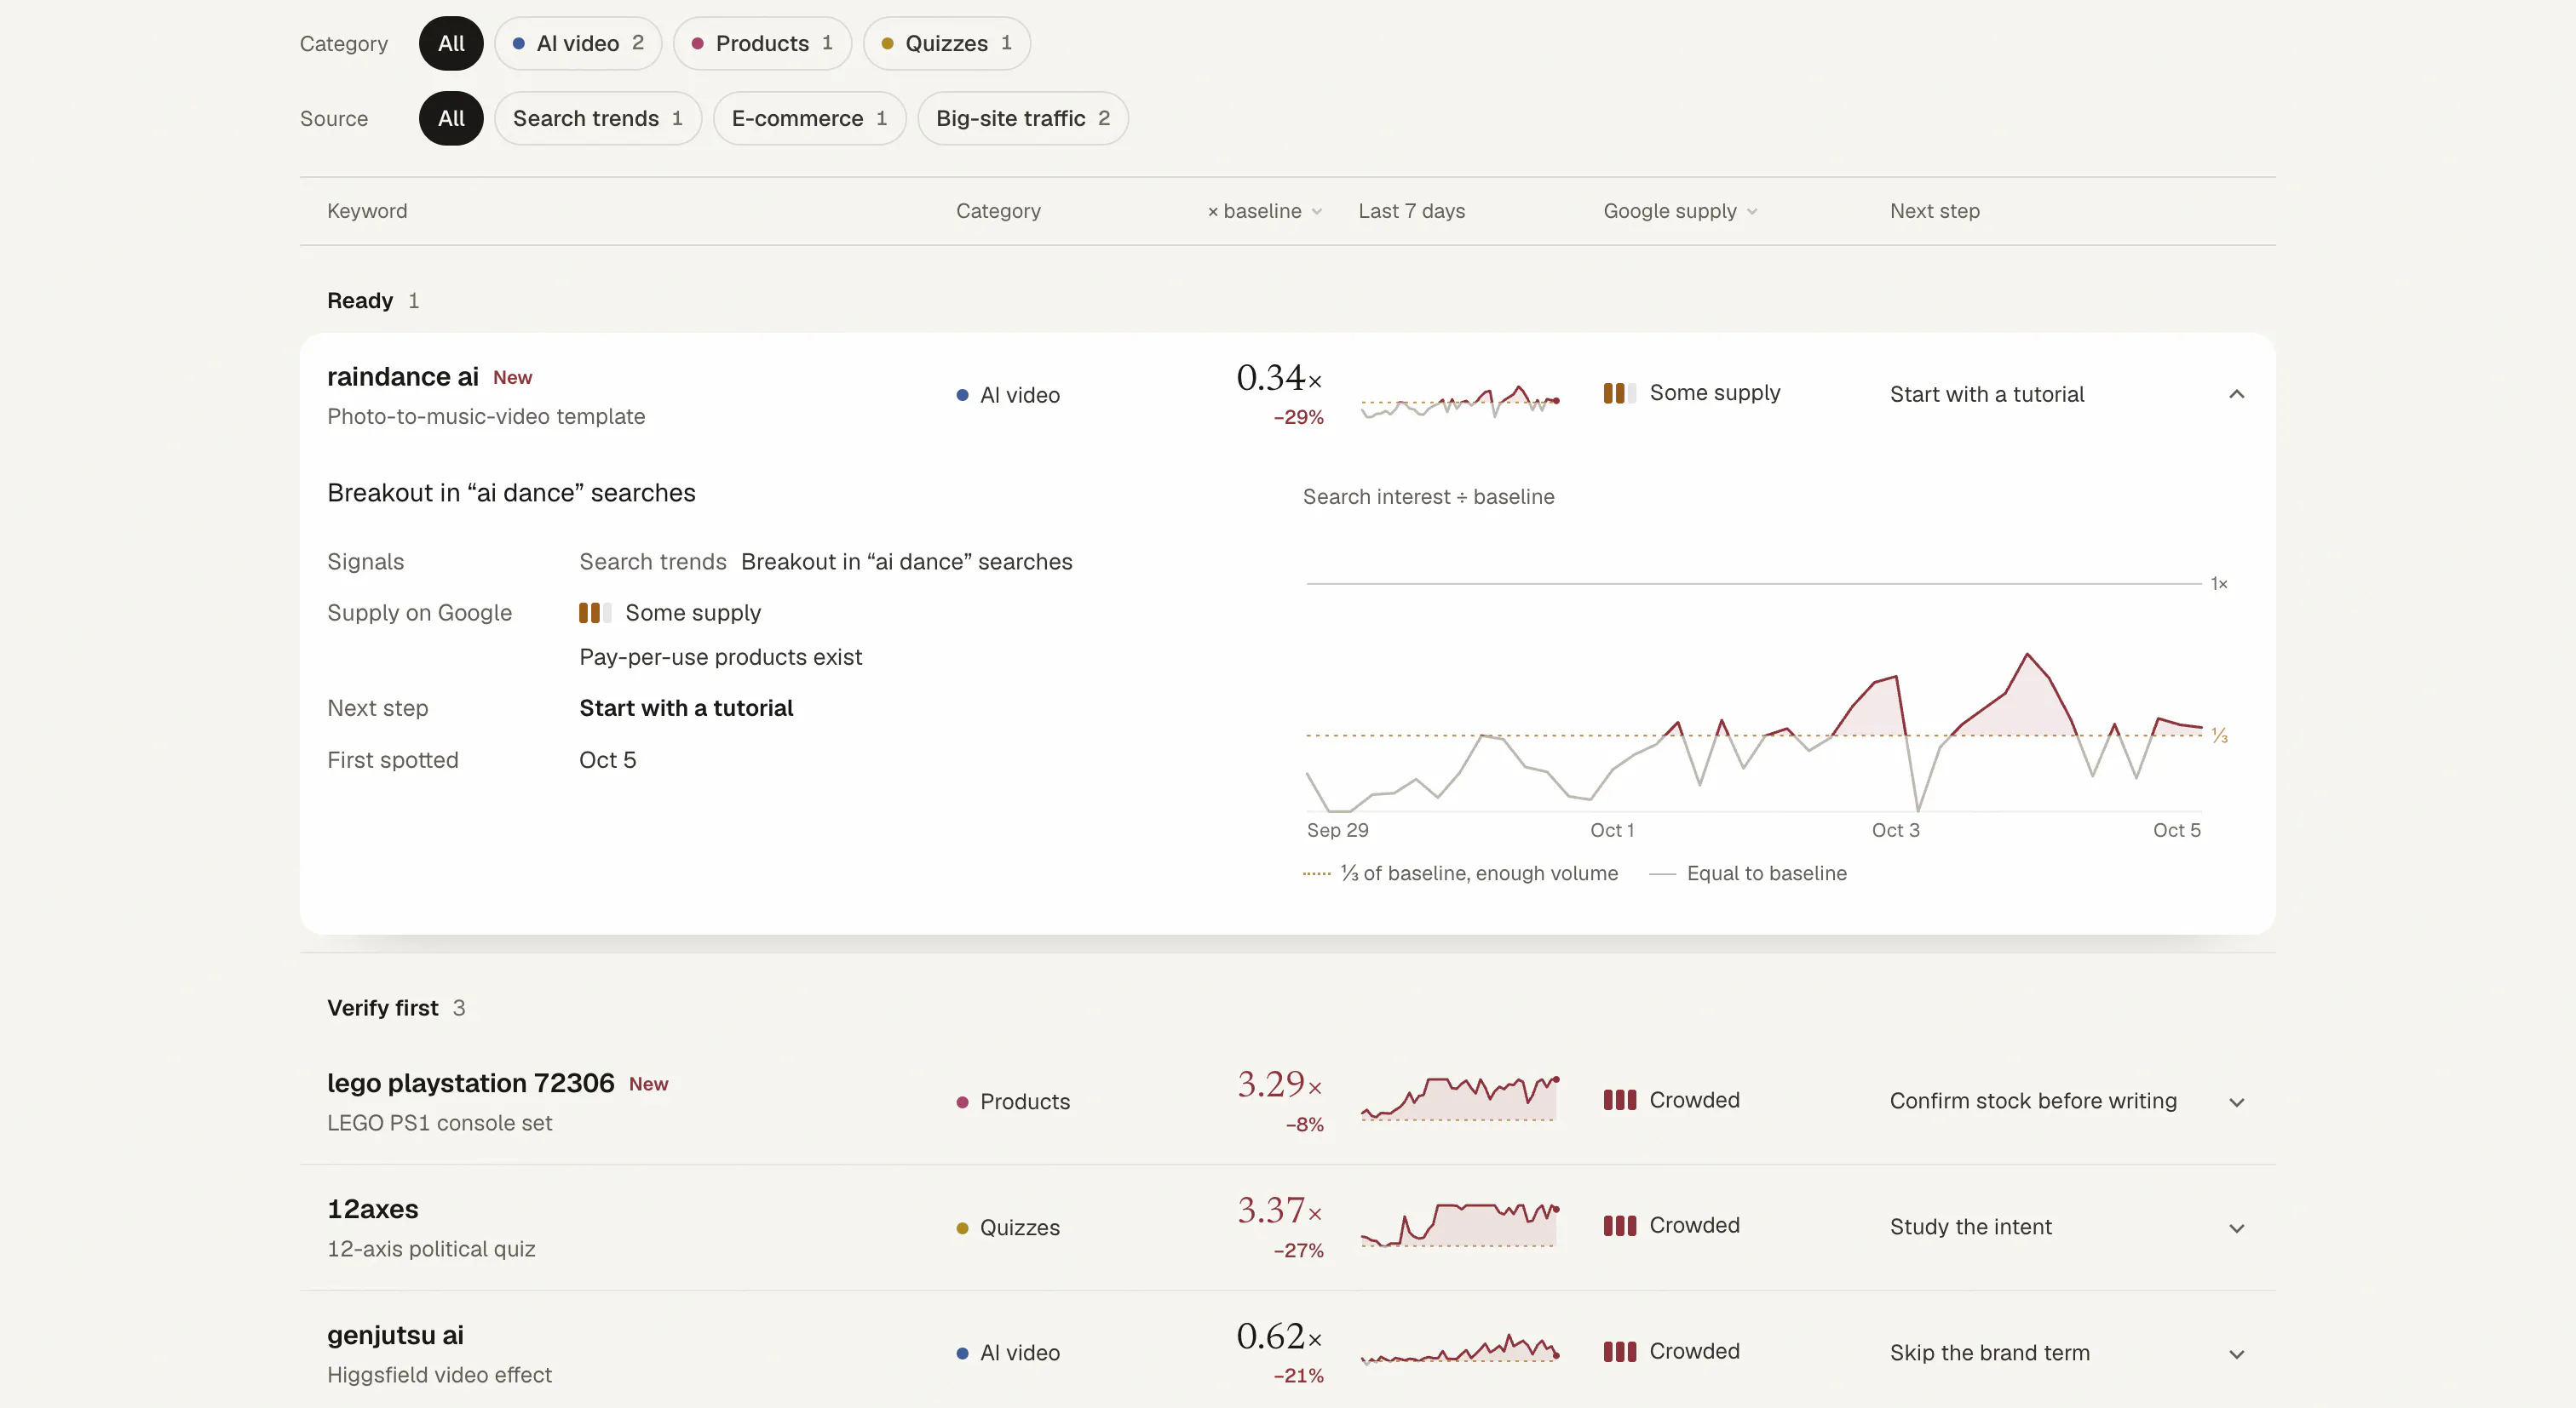Click the supply bars icon in details panel
2576x1408 pixels.
point(595,613)
